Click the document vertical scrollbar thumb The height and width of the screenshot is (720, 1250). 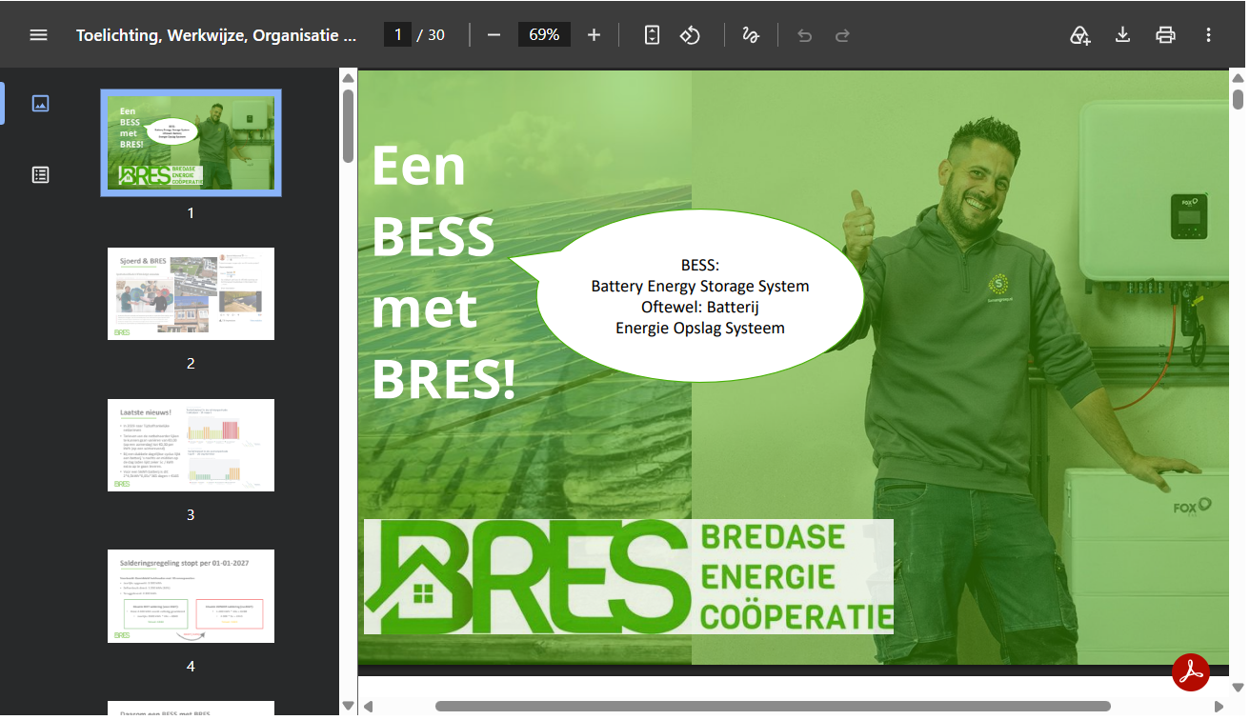pyautogui.click(x=1238, y=99)
